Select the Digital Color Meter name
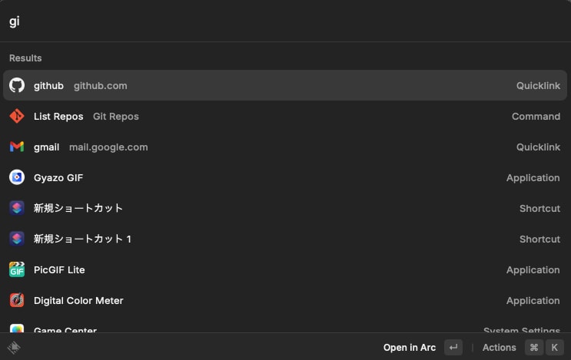Image resolution: width=571 pixels, height=360 pixels. click(78, 301)
